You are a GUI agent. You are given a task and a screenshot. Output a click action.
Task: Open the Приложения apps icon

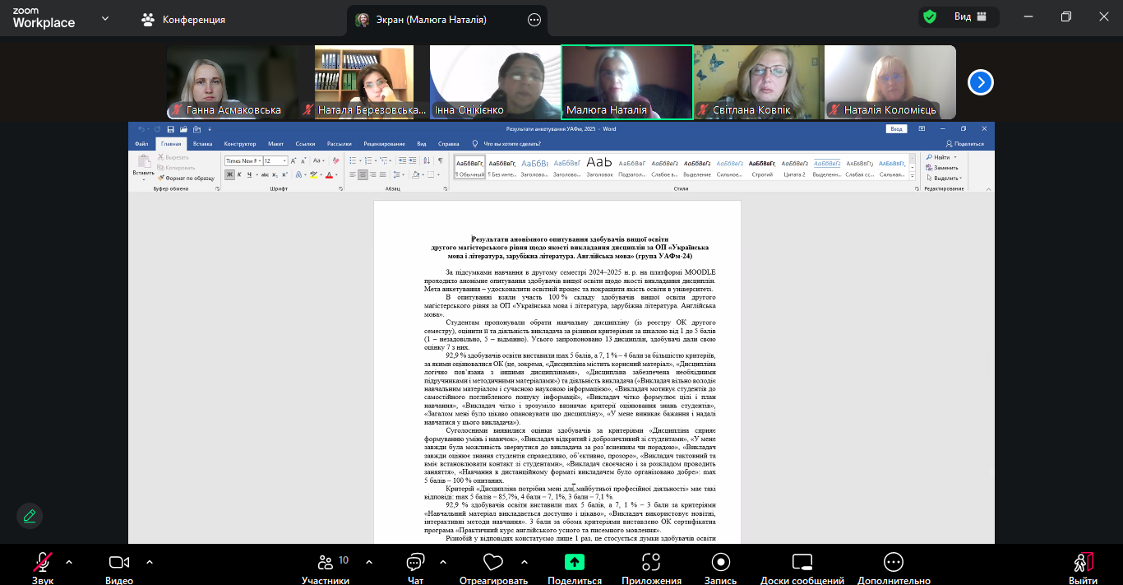click(x=651, y=563)
